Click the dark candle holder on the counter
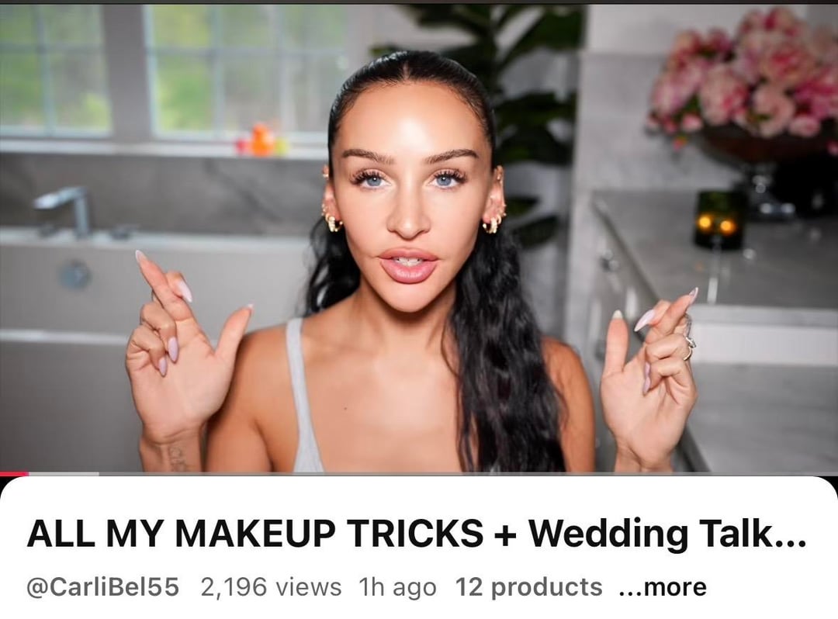838x619 pixels. pyautogui.click(x=719, y=219)
